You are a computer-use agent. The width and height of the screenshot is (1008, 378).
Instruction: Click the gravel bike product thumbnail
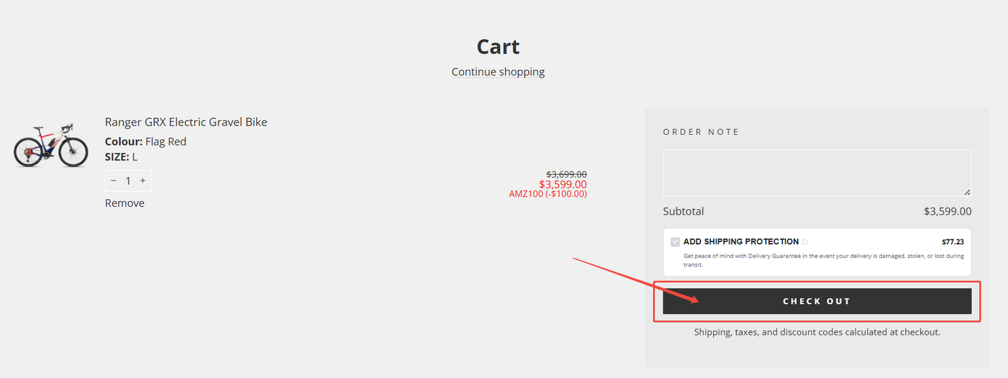pyautogui.click(x=51, y=145)
